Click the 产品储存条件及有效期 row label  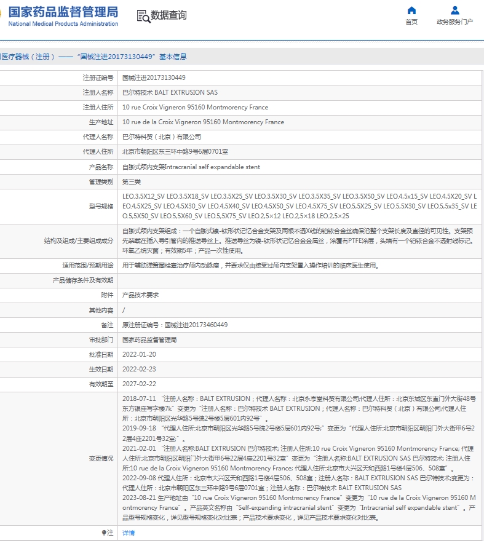(x=83, y=280)
